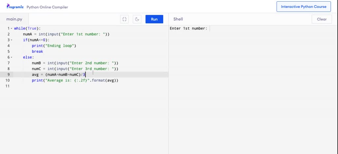Click the 'Enter 3rd number: ' input line

pos(75,69)
